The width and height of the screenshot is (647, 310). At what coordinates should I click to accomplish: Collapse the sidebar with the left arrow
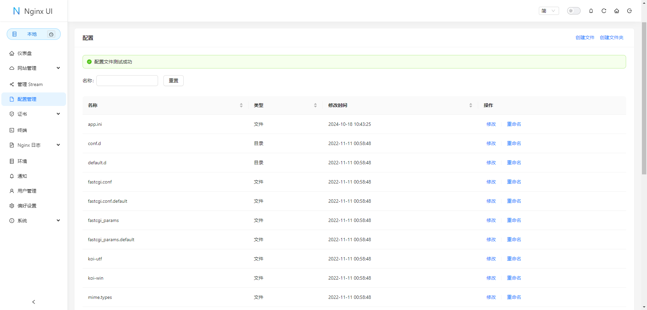[34, 302]
